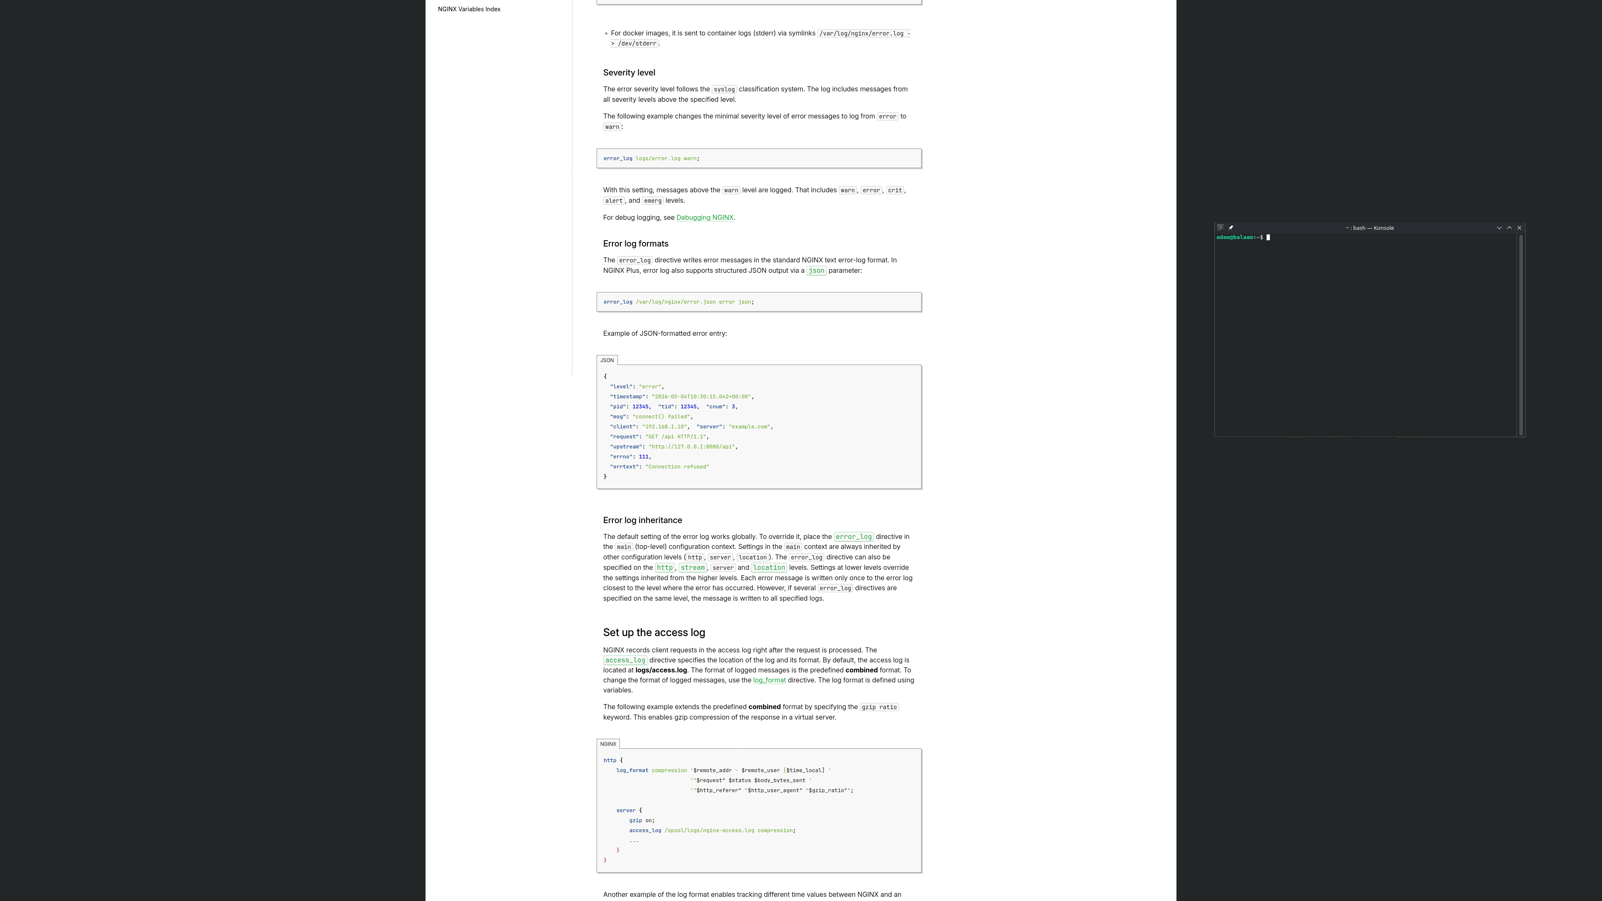This screenshot has width=1602, height=901.
Task: Maximize the Konsole window
Action: 1509,228
